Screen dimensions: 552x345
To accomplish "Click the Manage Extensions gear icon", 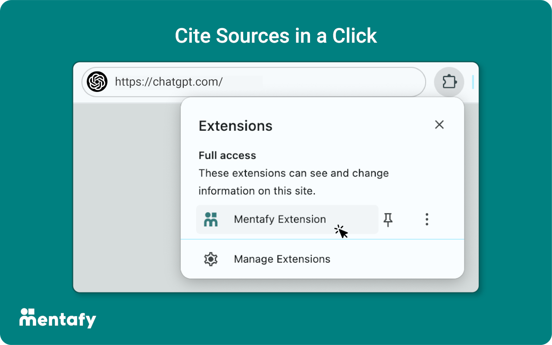I will pos(210,259).
